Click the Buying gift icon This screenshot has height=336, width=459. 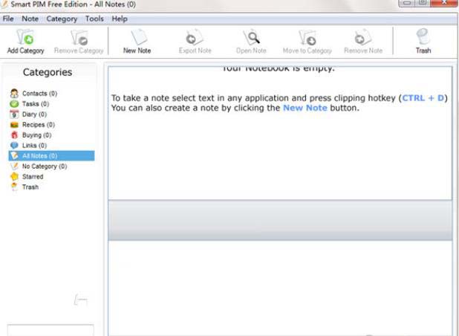click(14, 135)
